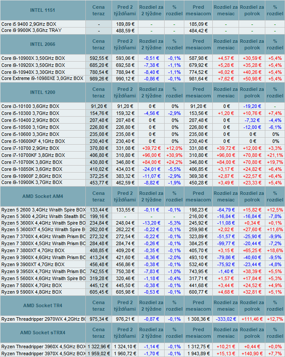Click the -6,1% percentage cell
The image size is (285, 357).
coord(275,127)
